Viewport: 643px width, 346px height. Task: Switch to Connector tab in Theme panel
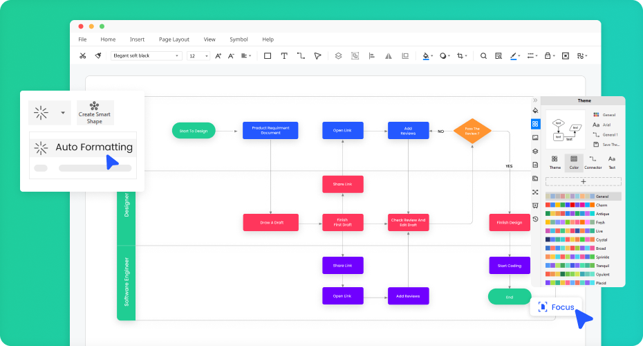593,163
